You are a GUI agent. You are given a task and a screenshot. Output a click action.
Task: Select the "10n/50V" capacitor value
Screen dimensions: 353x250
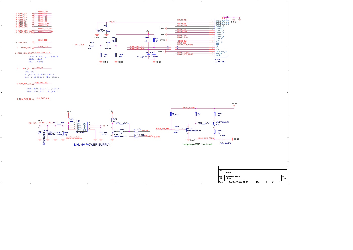[x=108, y=49]
